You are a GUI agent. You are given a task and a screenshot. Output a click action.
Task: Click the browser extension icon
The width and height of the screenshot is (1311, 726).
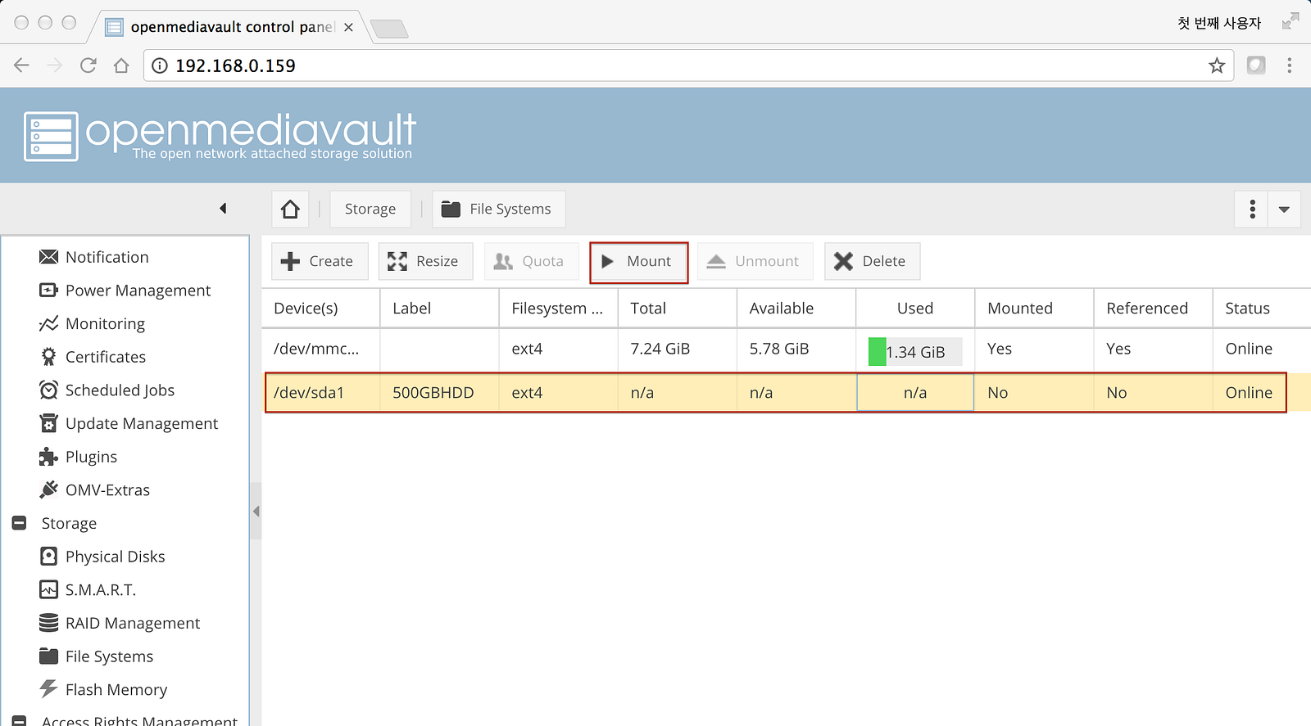1256,65
